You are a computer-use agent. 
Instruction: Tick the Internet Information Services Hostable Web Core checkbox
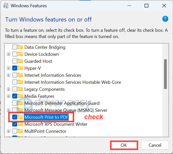[x=15, y=82]
